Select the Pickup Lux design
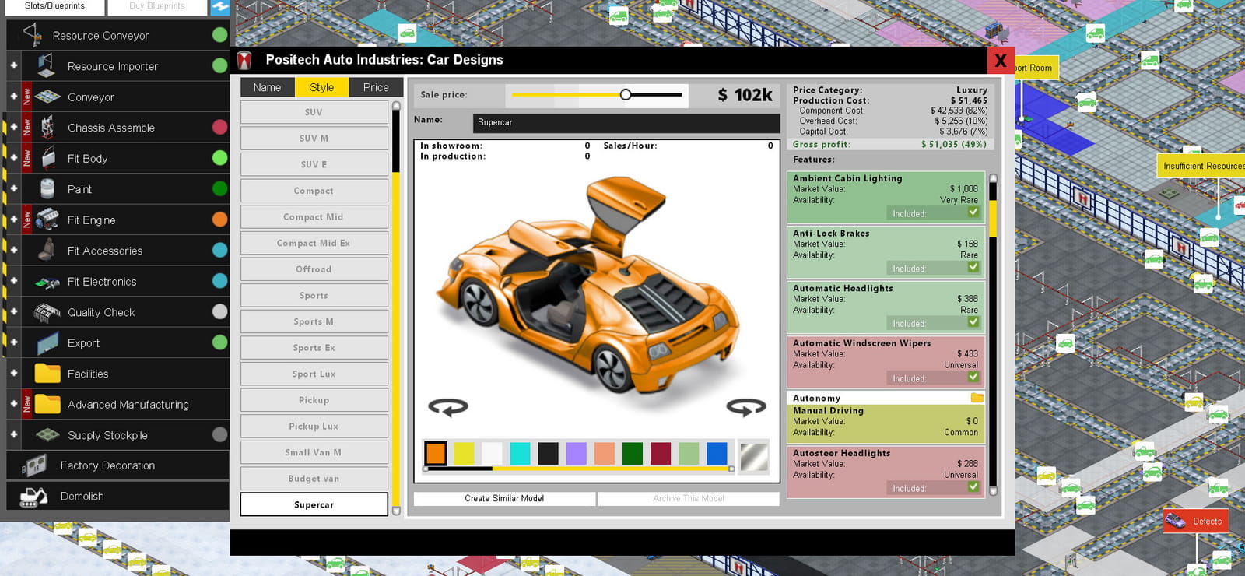This screenshot has width=1245, height=576. coord(314,426)
